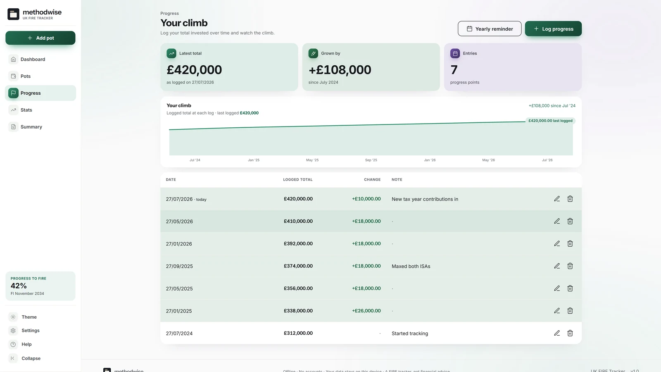Click the £356,000.00 logged total cell

298,289
